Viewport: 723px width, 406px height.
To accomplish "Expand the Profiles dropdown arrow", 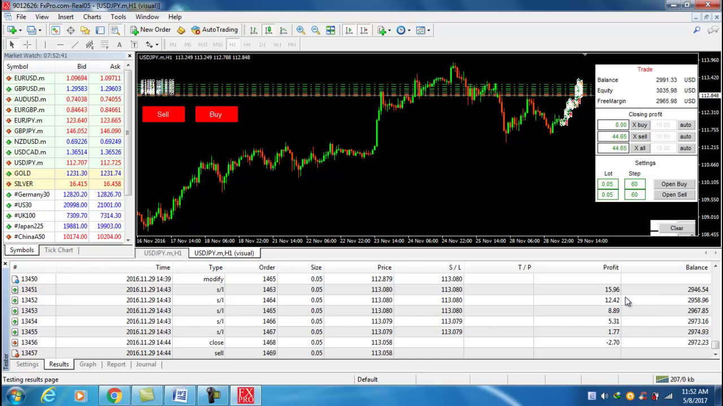I will click(39, 30).
